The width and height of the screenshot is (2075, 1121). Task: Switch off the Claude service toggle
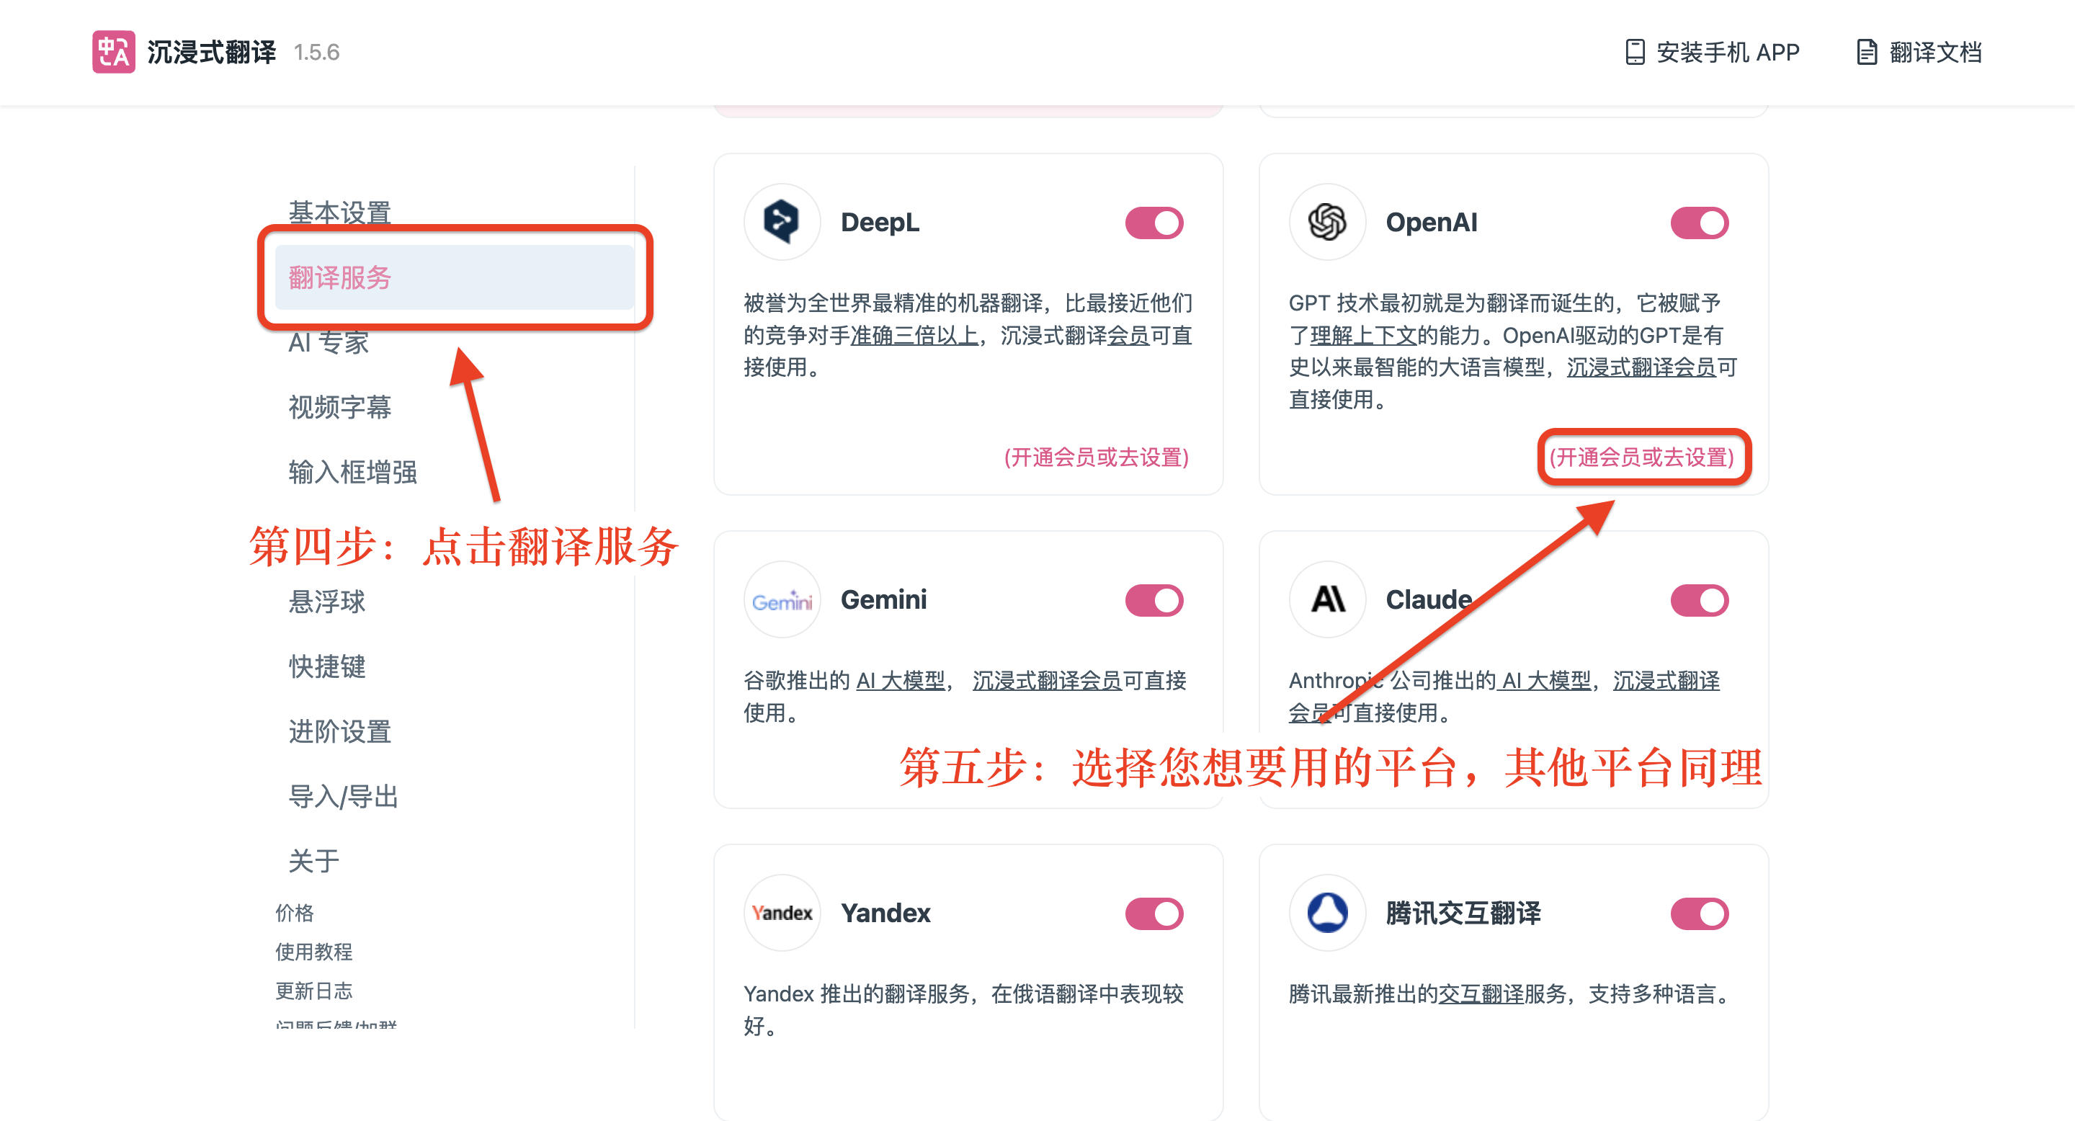[x=1700, y=601]
